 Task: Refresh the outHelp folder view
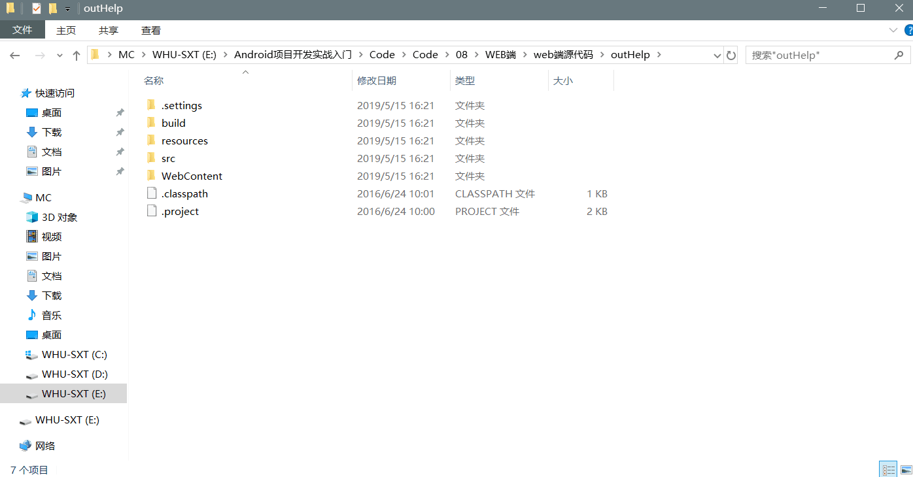731,56
